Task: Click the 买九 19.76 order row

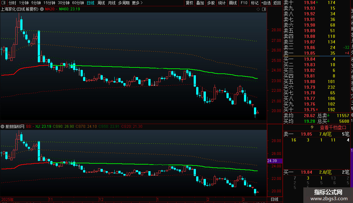Action: coord(316,104)
